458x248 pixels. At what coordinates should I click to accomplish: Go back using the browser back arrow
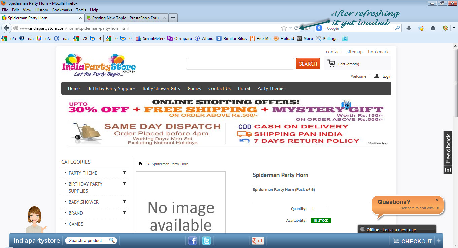6,28
